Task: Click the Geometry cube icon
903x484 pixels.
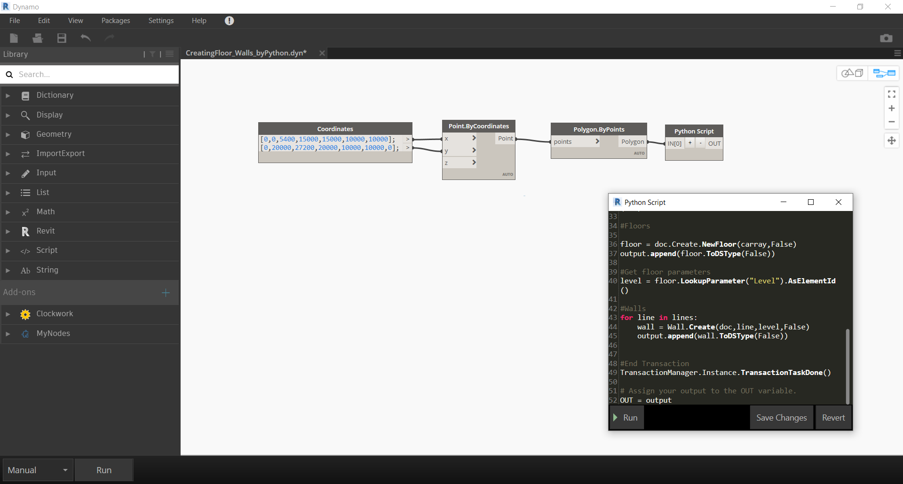Action: (25, 134)
